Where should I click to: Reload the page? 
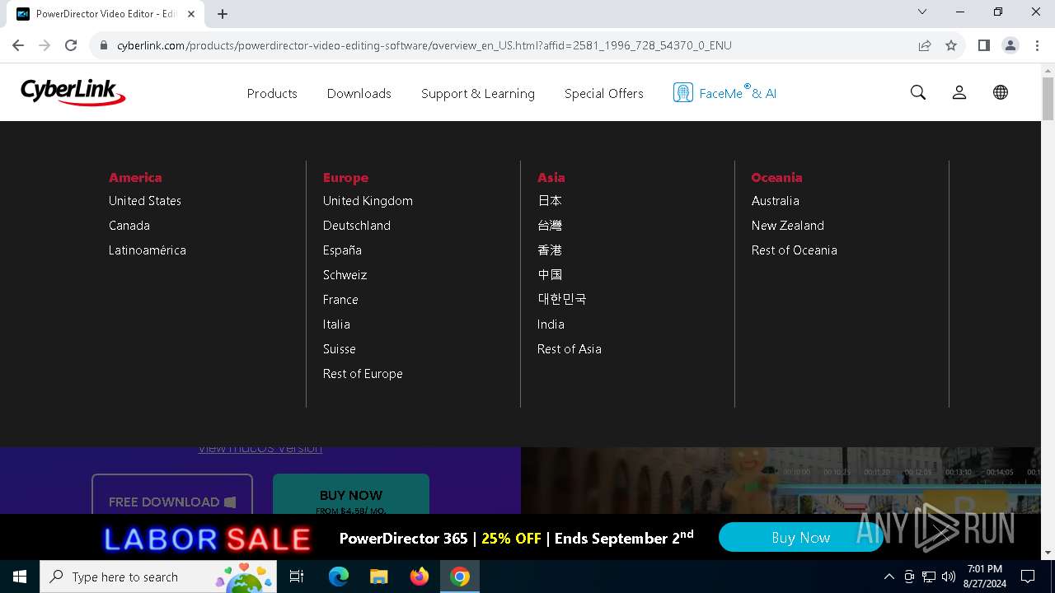tap(71, 45)
